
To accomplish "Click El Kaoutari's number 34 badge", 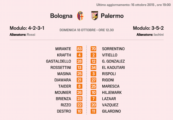I will 93,67.
